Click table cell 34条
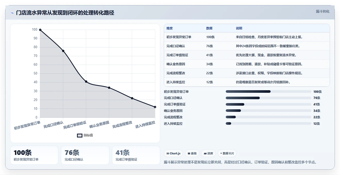This screenshot has height=175, width=340. (210, 64)
